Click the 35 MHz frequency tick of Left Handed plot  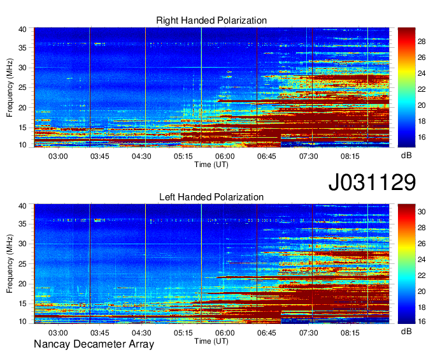tap(22, 224)
